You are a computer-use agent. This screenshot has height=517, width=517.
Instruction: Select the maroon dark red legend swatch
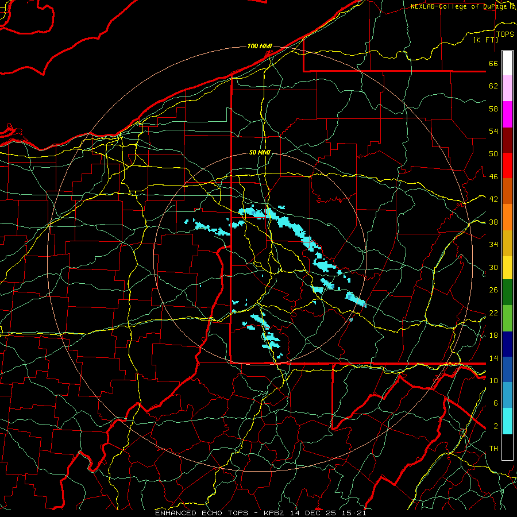[507, 140]
